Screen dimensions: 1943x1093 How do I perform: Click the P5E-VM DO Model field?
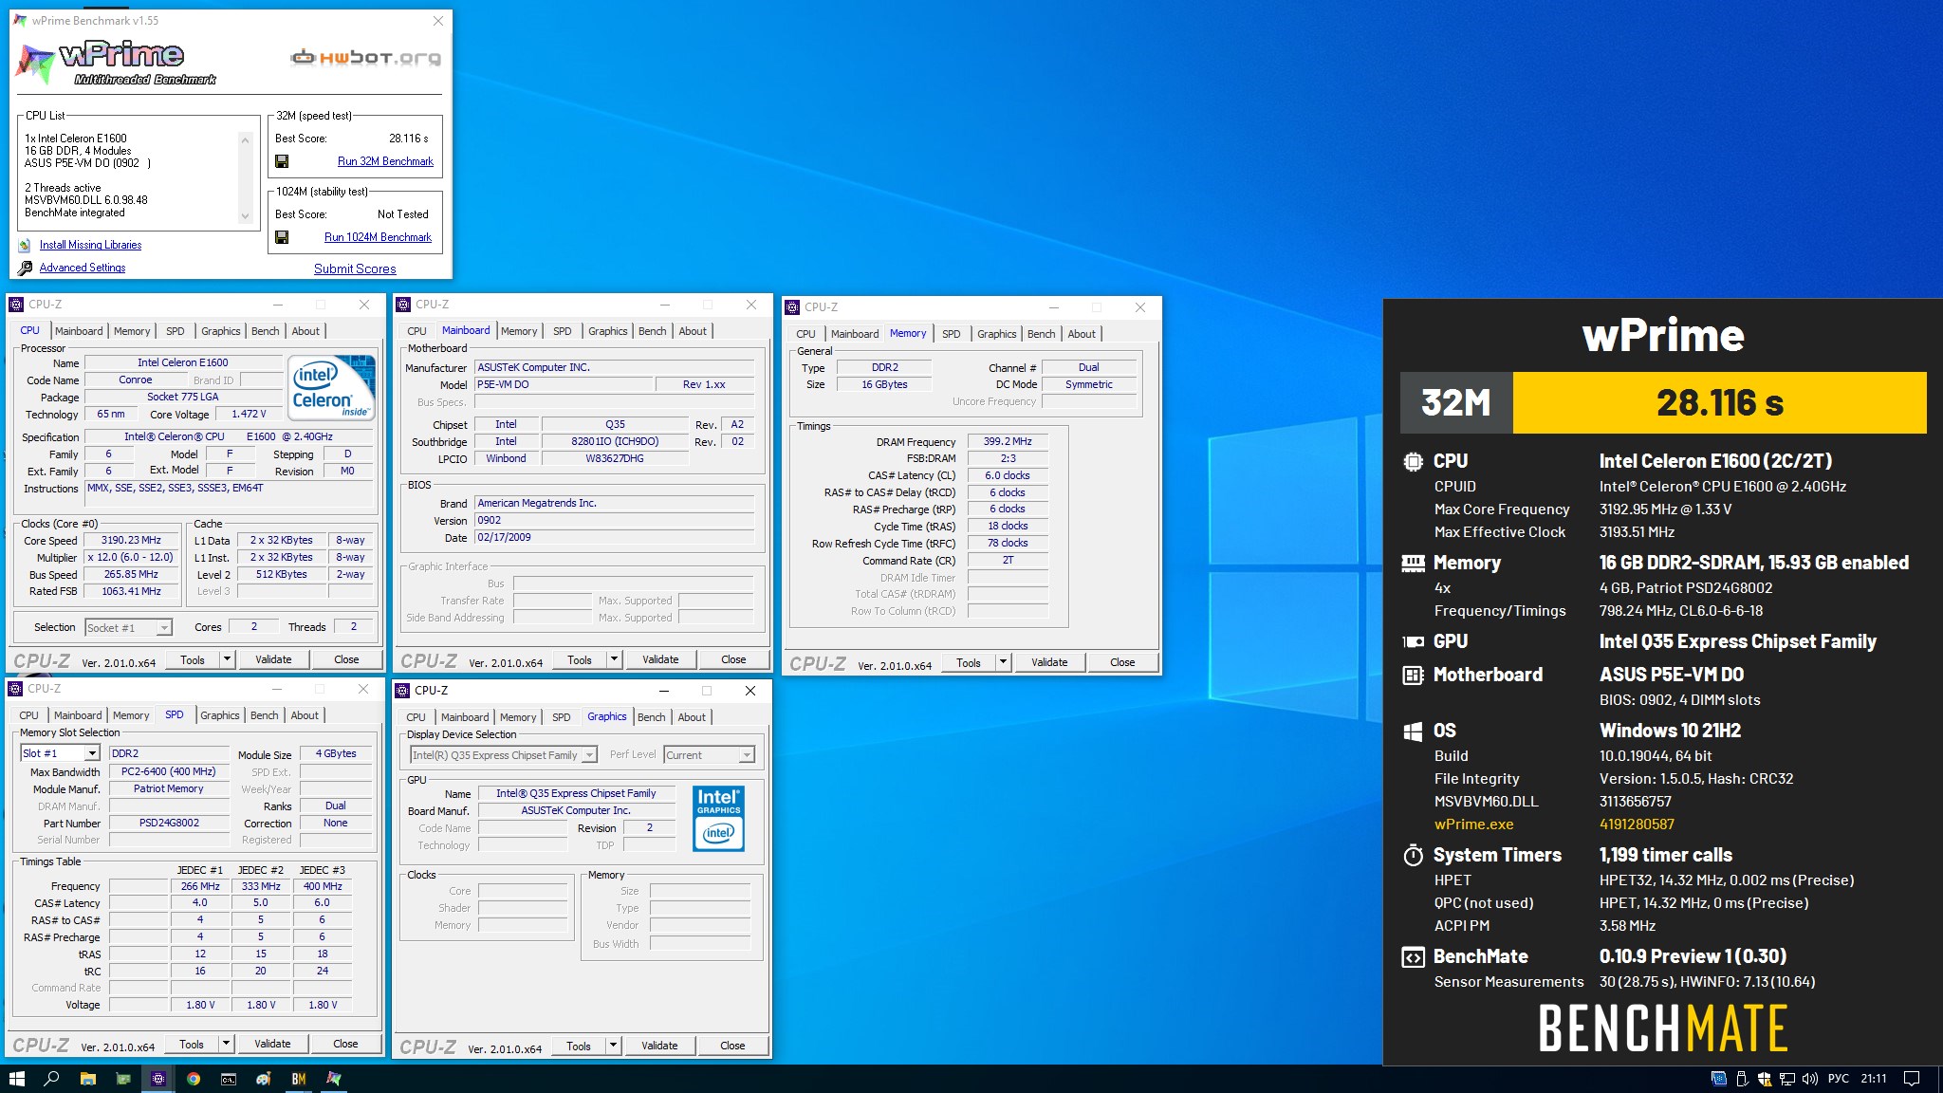pyautogui.click(x=563, y=384)
